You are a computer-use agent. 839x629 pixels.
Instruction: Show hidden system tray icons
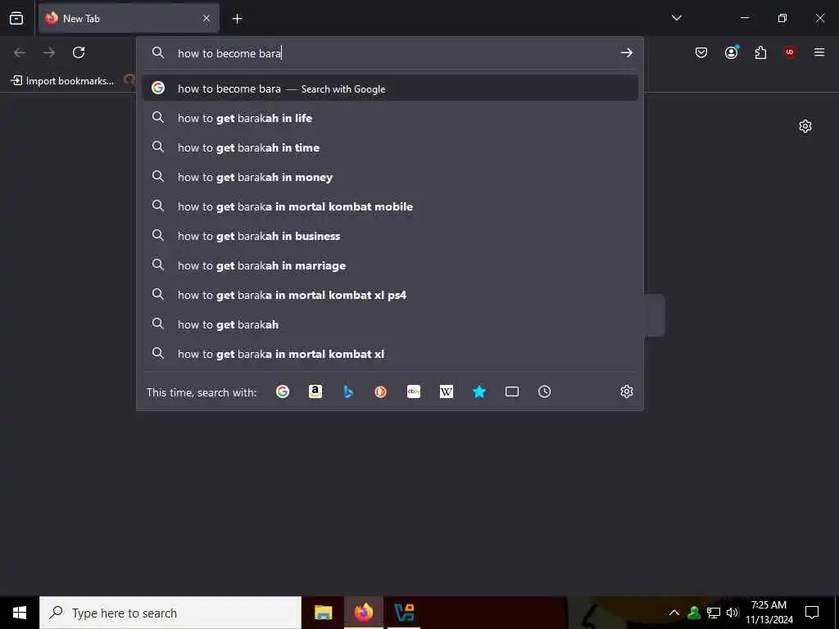674,613
